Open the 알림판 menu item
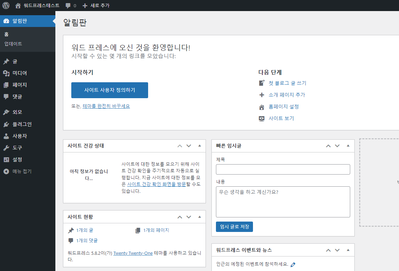The height and width of the screenshot is (271, 399). click(x=27, y=21)
